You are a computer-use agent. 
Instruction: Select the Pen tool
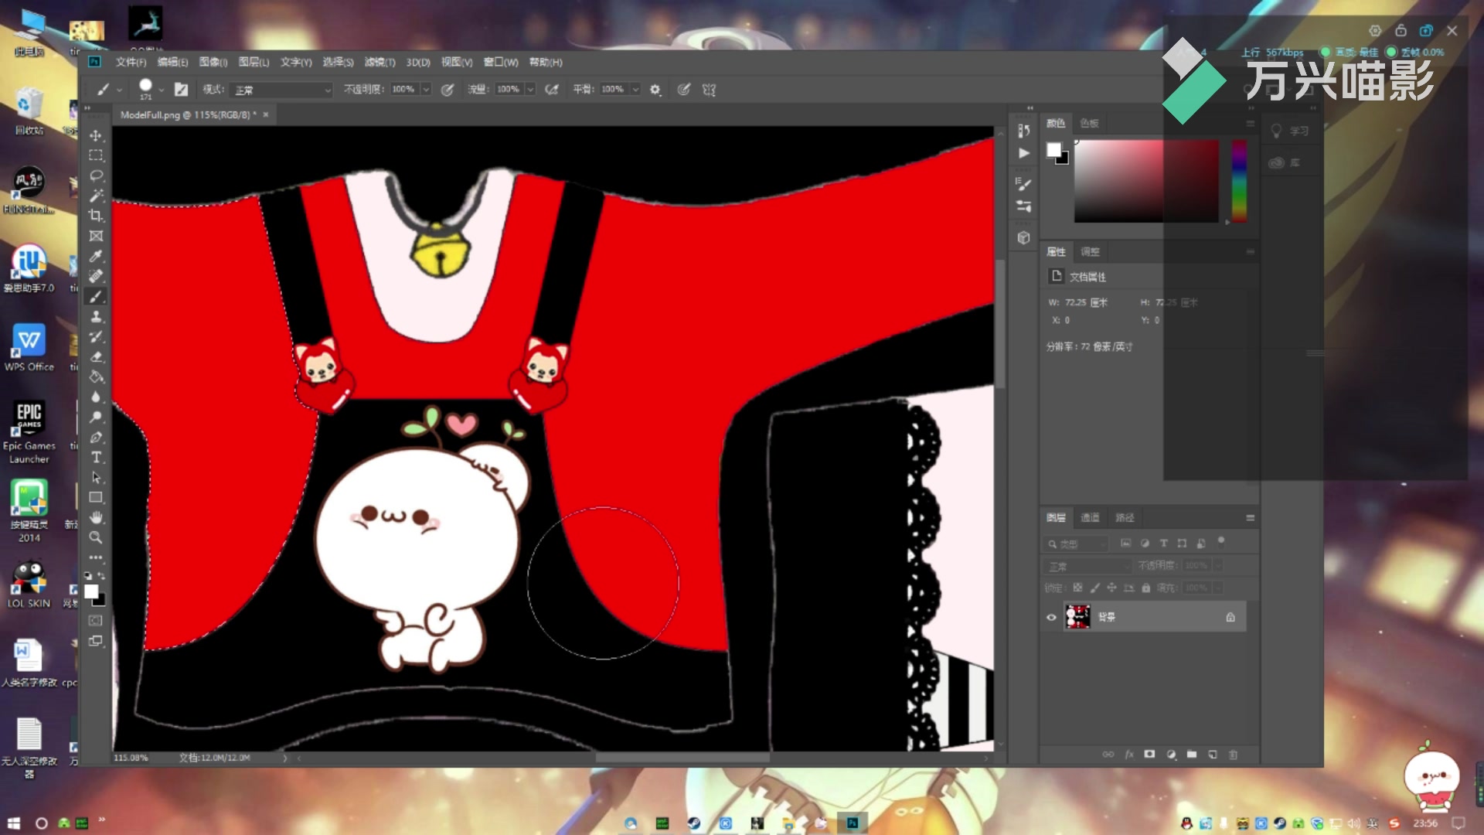[x=96, y=437]
